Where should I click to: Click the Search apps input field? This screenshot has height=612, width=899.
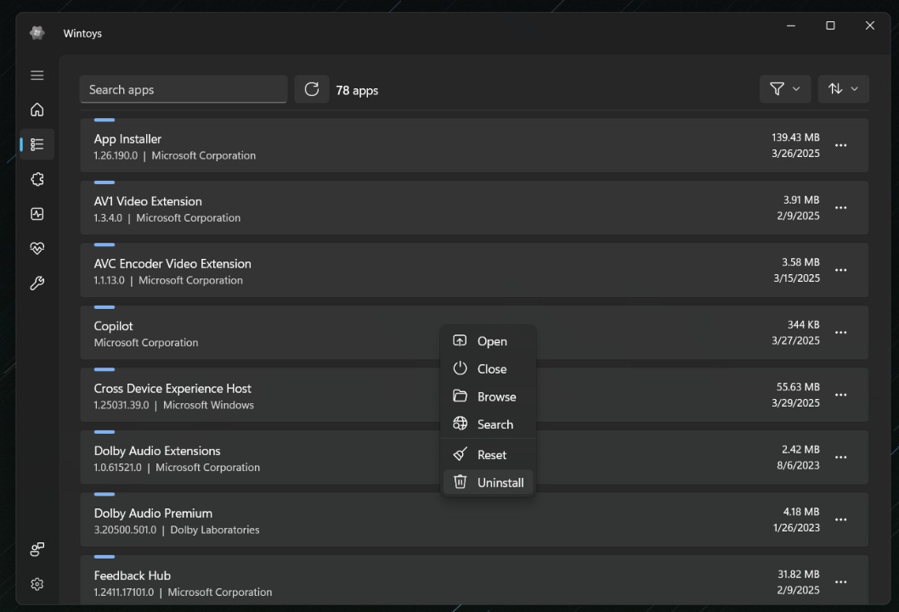pyautogui.click(x=183, y=89)
